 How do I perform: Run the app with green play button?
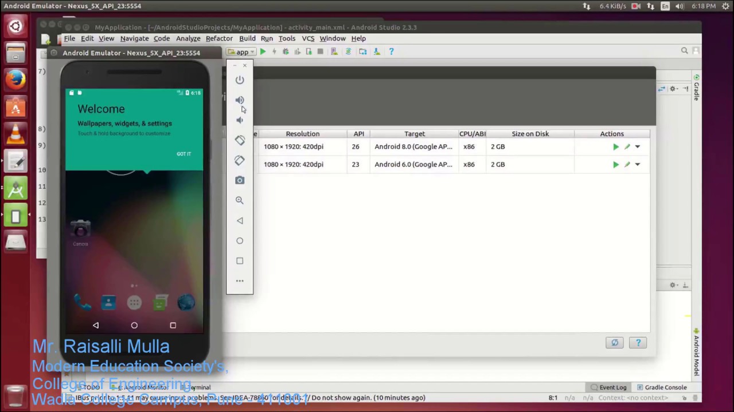[x=263, y=51]
